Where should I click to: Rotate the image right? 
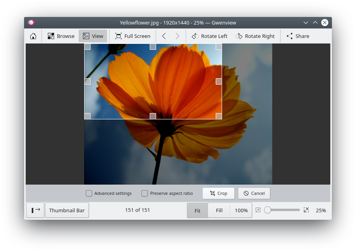pos(255,36)
